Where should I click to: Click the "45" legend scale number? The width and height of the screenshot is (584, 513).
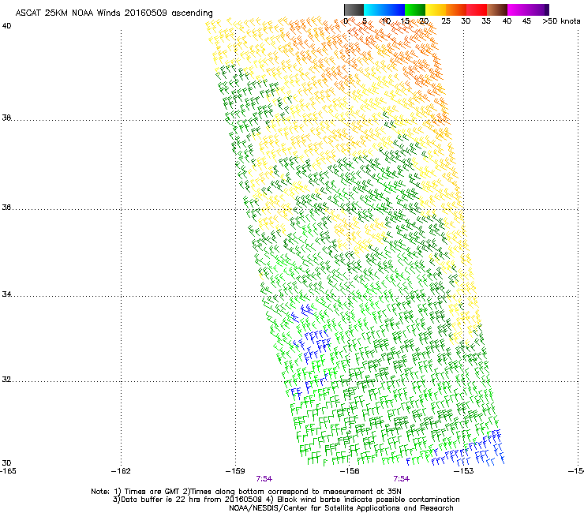[526, 21]
